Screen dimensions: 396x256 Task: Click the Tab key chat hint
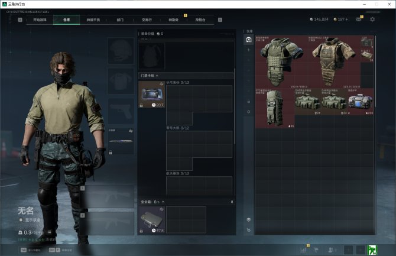pos(31,250)
